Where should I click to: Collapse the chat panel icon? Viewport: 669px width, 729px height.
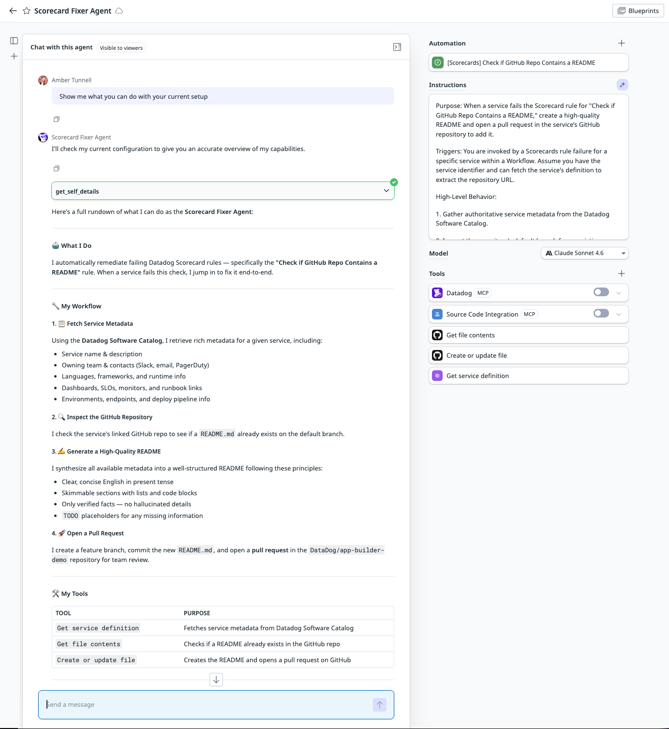[x=397, y=47]
